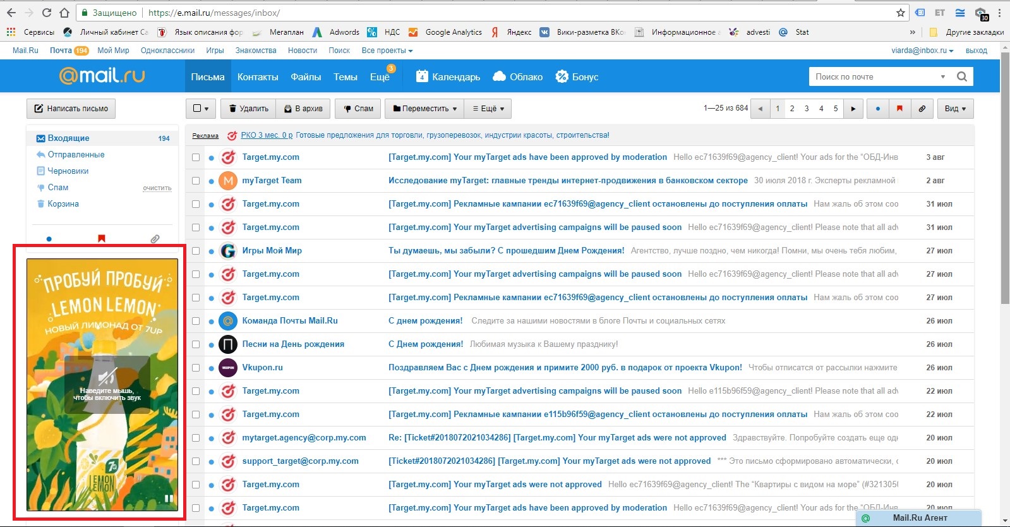The width and height of the screenshot is (1010, 527).
Task: Toggle unread dot on myTarget Team message
Action: coord(211,181)
